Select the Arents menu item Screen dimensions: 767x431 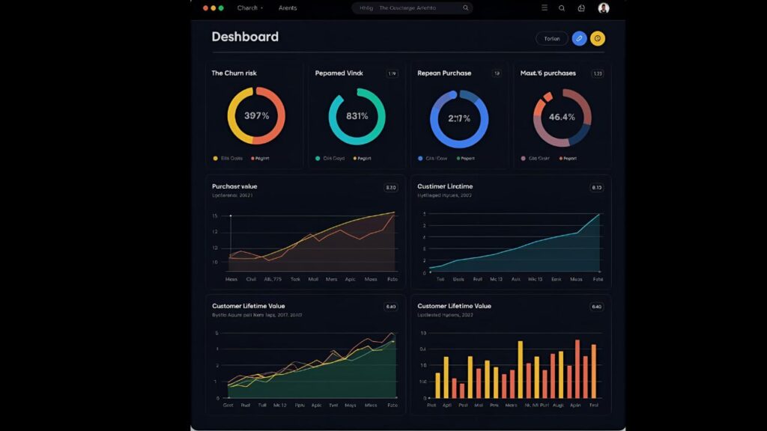(x=288, y=7)
